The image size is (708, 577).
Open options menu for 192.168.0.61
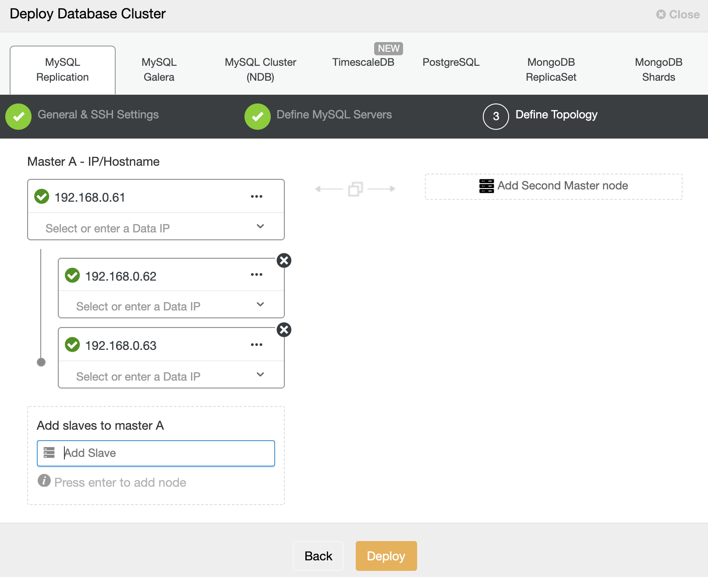(x=257, y=196)
